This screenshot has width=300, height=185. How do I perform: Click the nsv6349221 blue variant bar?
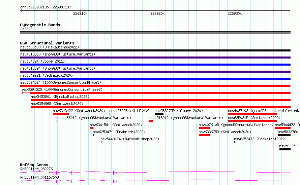(x=155, y=79)
